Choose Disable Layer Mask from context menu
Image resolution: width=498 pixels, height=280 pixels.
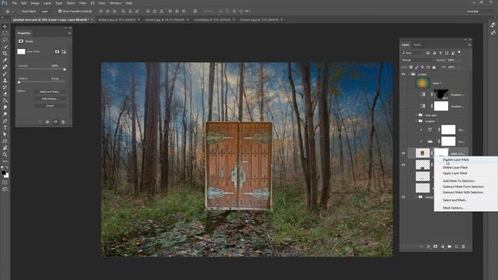click(456, 159)
